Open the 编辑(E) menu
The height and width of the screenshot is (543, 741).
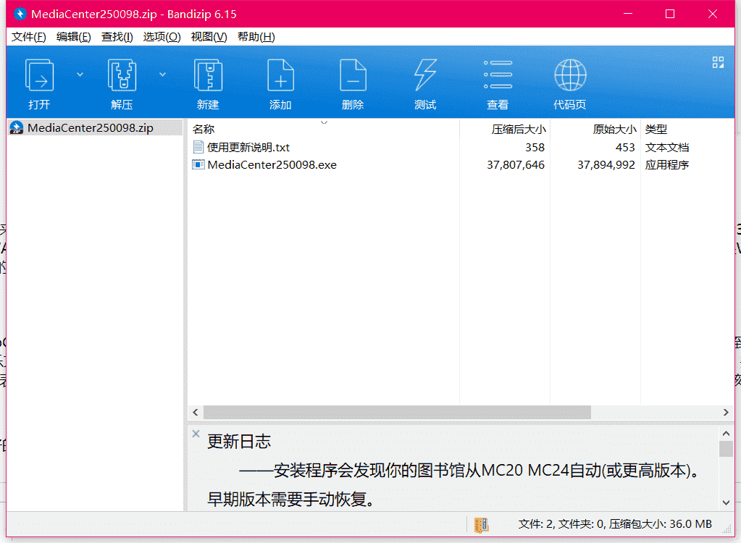point(73,37)
